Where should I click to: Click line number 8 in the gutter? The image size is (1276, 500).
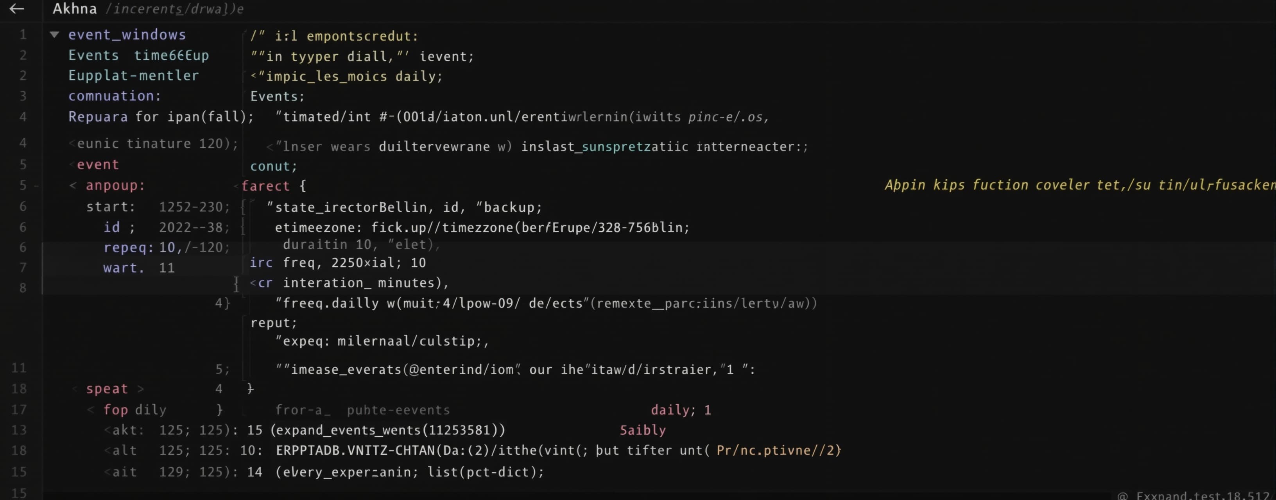coord(23,288)
